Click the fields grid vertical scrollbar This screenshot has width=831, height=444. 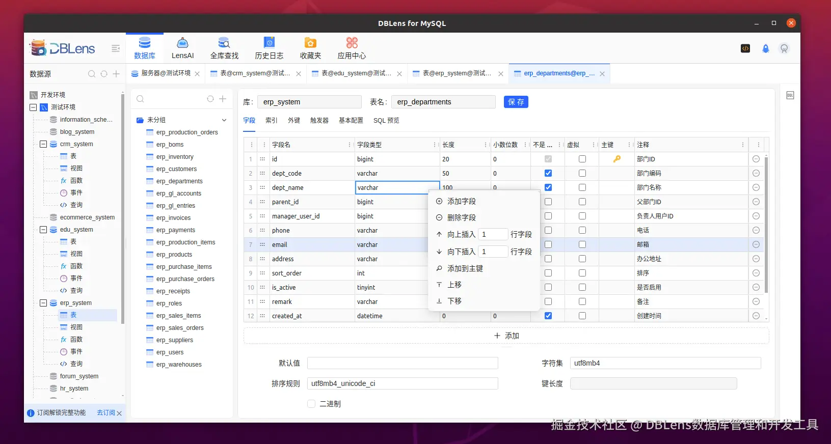(x=766, y=224)
